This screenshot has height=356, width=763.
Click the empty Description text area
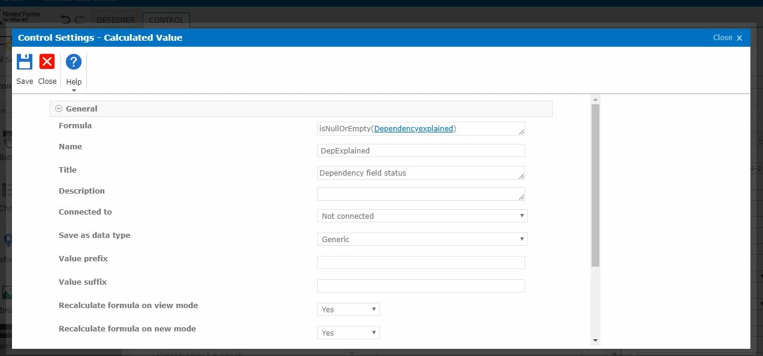(421, 194)
